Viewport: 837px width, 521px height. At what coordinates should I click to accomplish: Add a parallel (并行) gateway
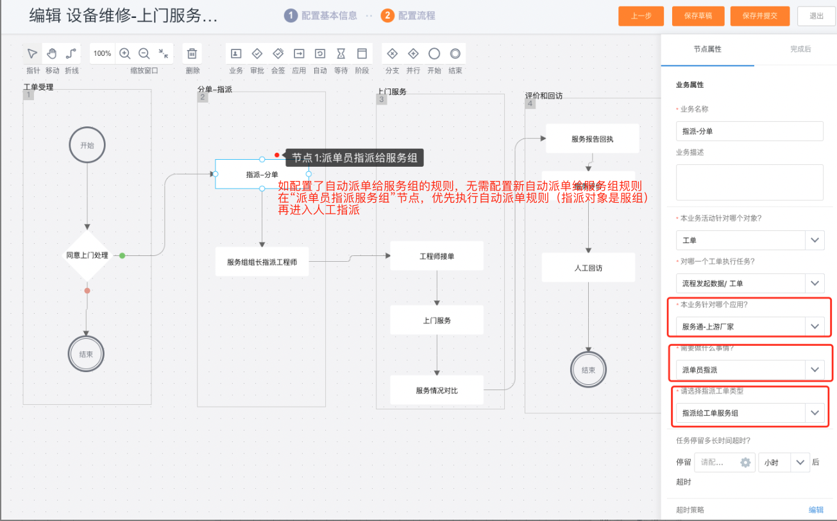tap(413, 53)
